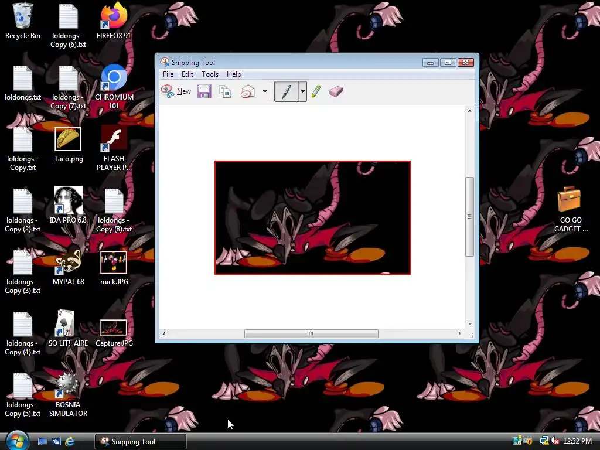Image resolution: width=600 pixels, height=450 pixels.
Task: Launch Internet Explorer from quick launch
Action: point(70,442)
